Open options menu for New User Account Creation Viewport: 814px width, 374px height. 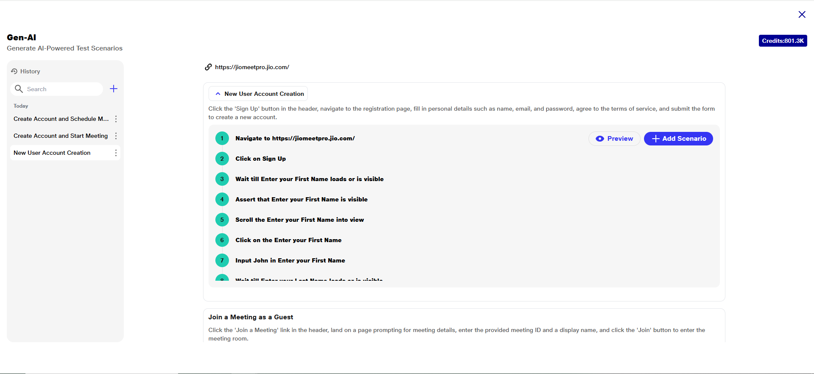[x=116, y=153]
